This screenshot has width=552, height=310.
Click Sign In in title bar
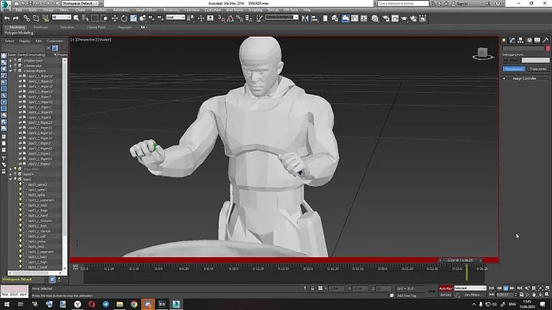pyautogui.click(x=462, y=3)
